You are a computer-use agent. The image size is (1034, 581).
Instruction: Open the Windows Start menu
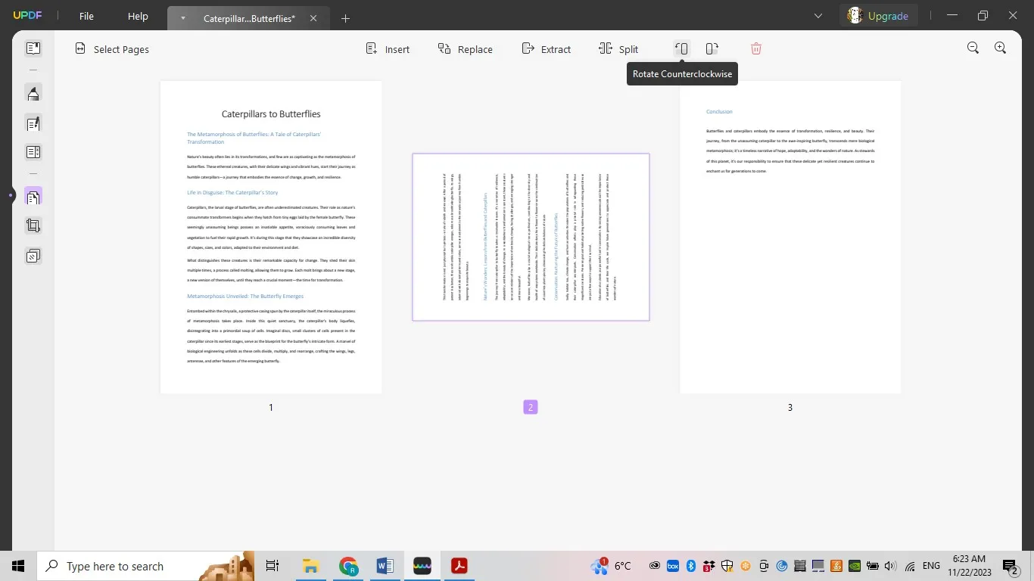(18, 566)
